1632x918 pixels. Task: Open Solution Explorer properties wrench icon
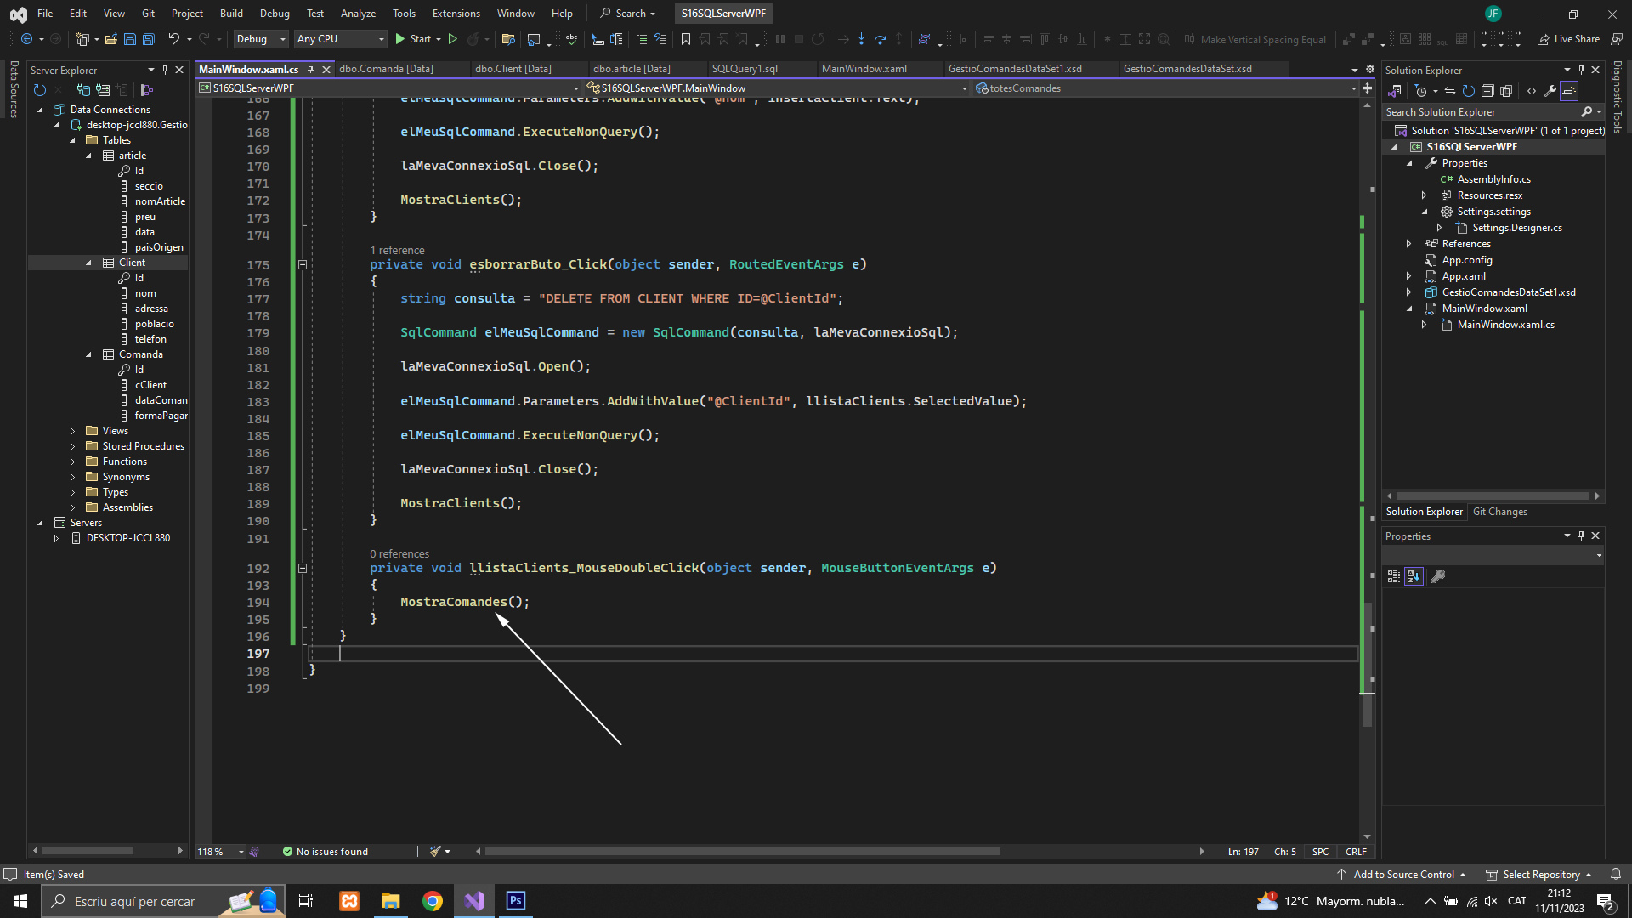click(x=1550, y=91)
